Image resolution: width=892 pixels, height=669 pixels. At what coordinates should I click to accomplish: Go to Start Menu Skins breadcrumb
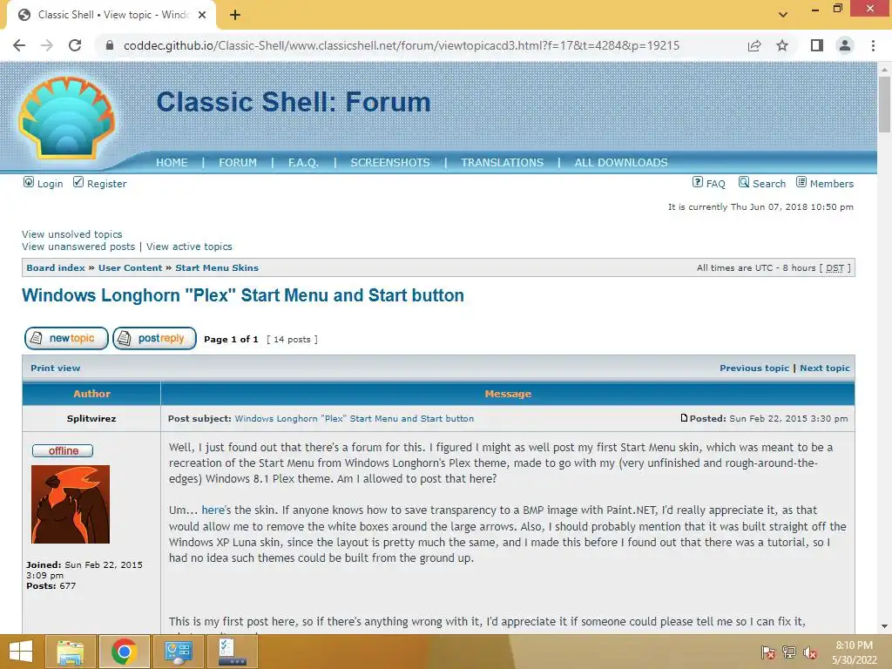click(217, 268)
